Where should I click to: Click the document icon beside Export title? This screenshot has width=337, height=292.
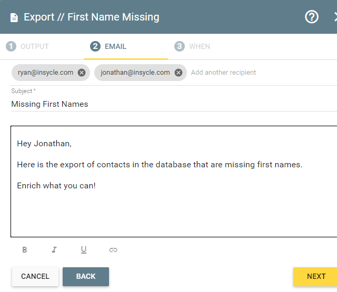pyautogui.click(x=14, y=17)
